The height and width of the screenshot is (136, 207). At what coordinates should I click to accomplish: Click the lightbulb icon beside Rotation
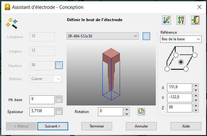tap(141, 112)
